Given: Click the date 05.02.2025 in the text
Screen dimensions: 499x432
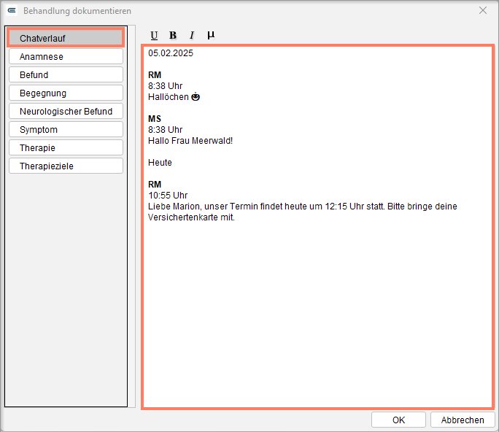Looking at the screenshot, I should click(x=171, y=53).
